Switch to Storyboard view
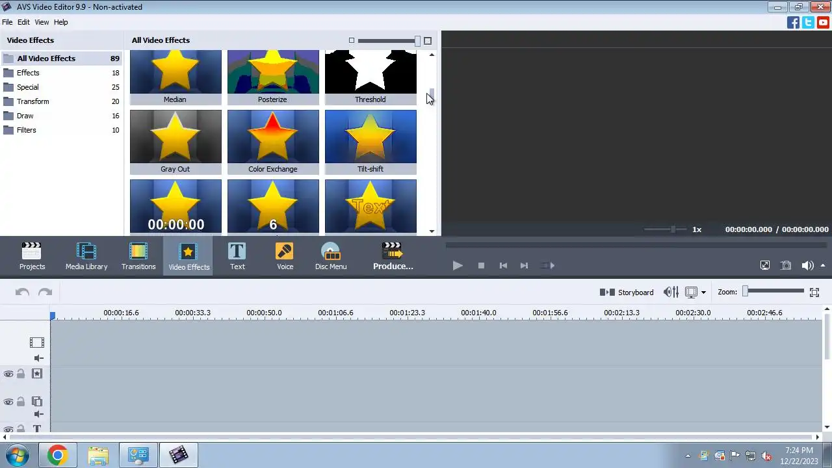Screen dimensions: 832x468 click(x=627, y=292)
